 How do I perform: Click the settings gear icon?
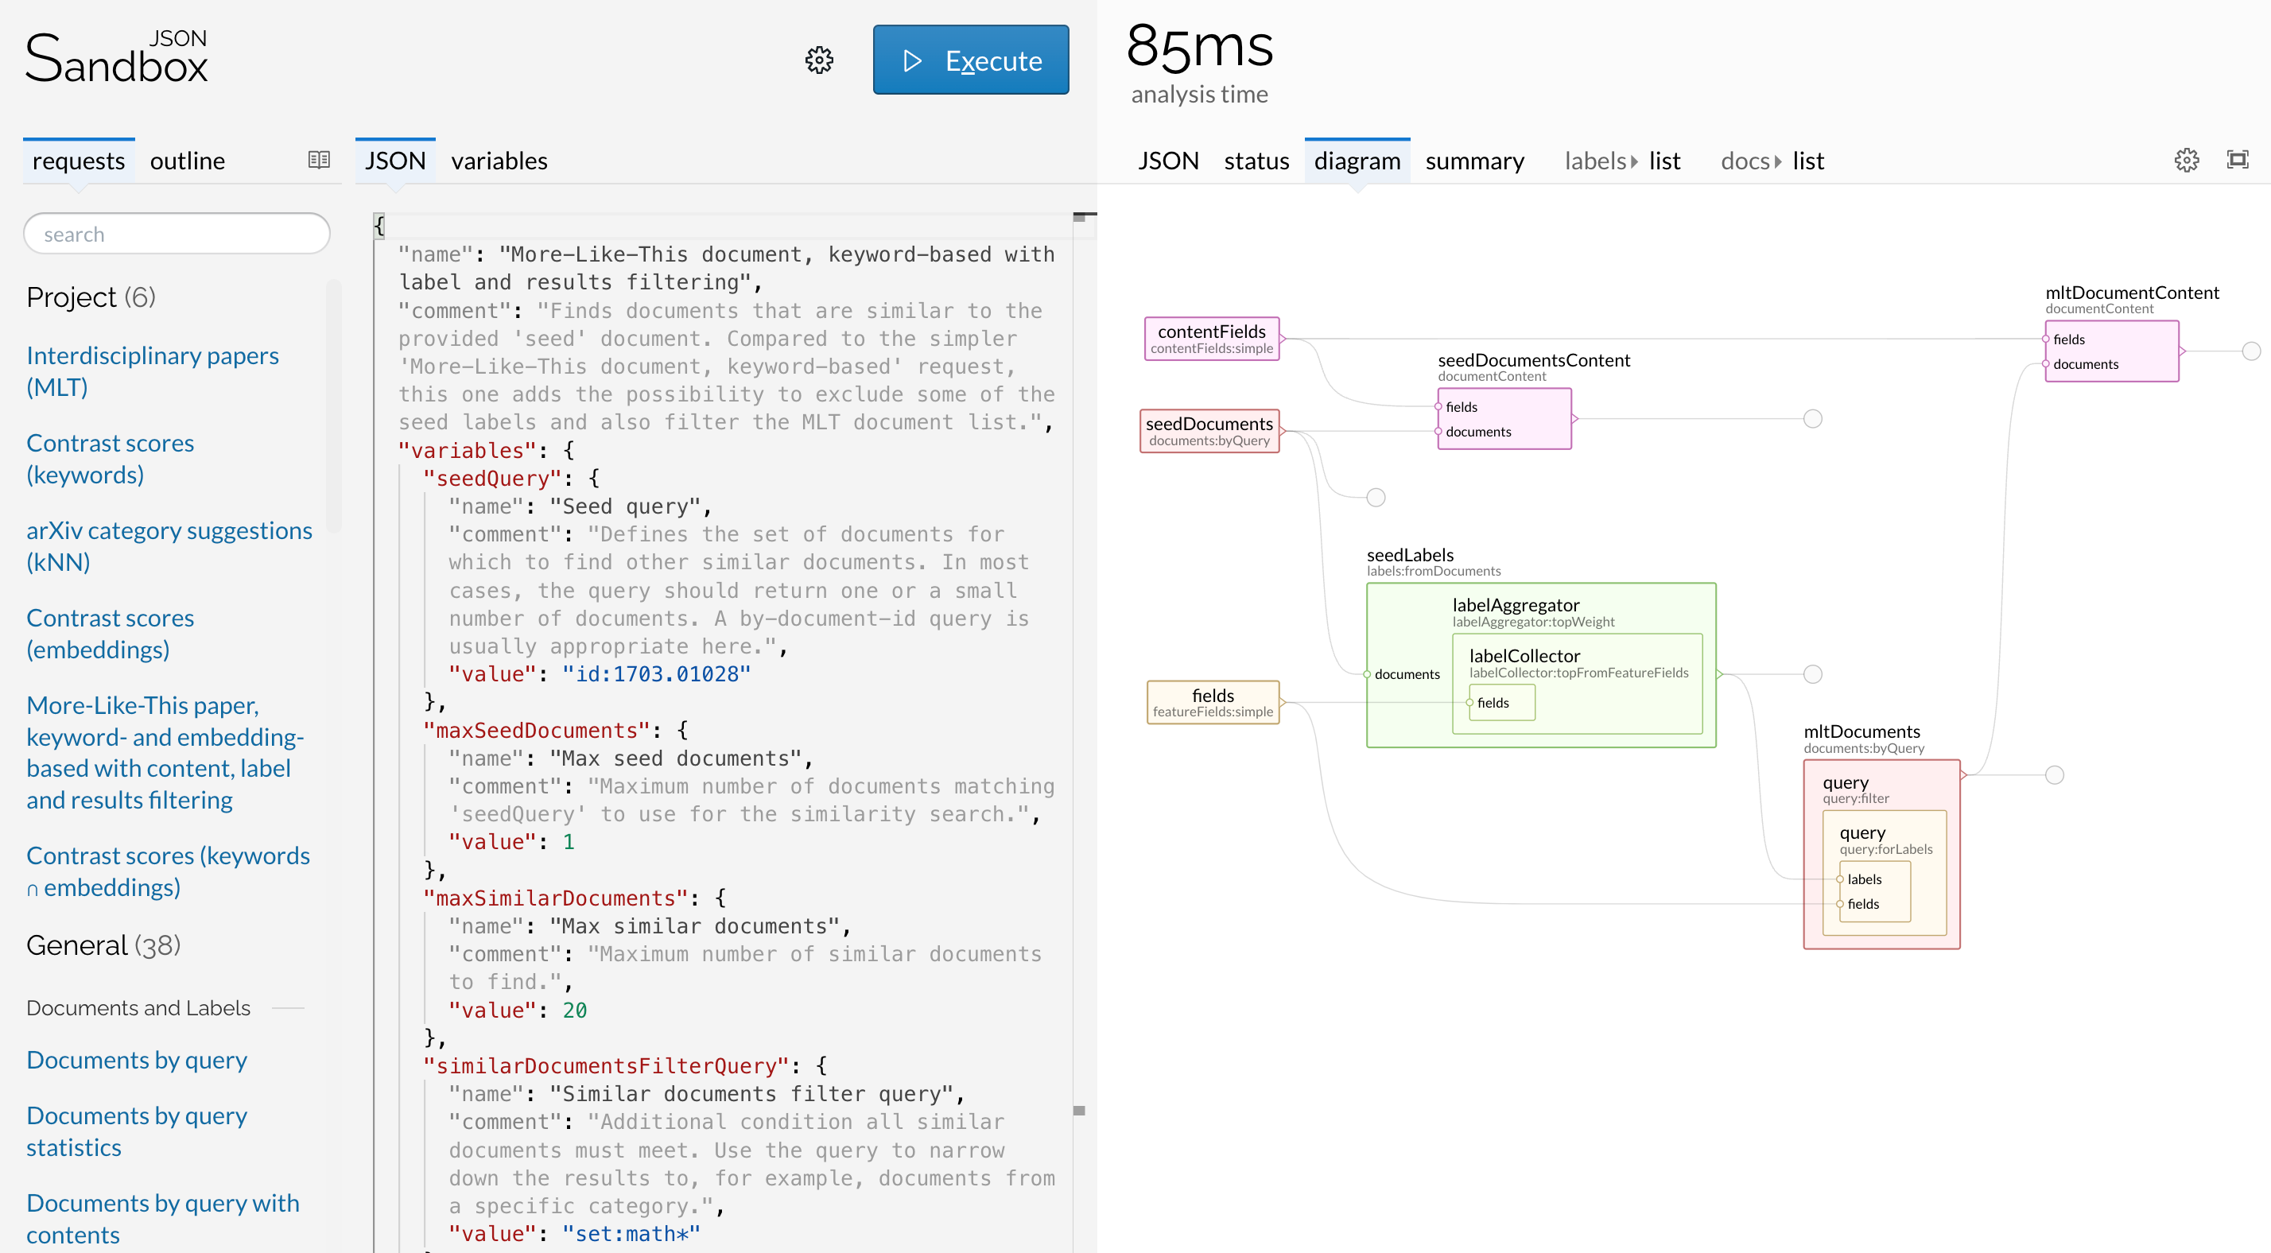[819, 62]
